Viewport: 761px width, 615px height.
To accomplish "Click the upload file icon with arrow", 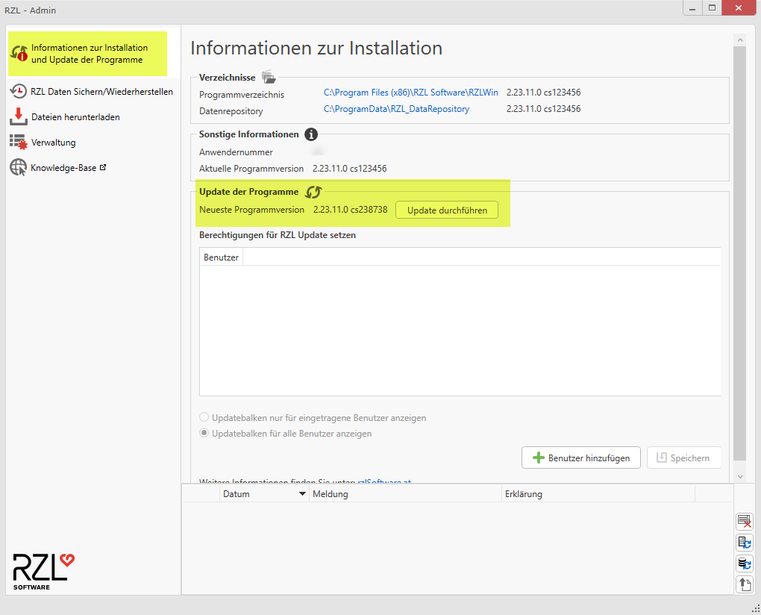I will click(x=744, y=584).
